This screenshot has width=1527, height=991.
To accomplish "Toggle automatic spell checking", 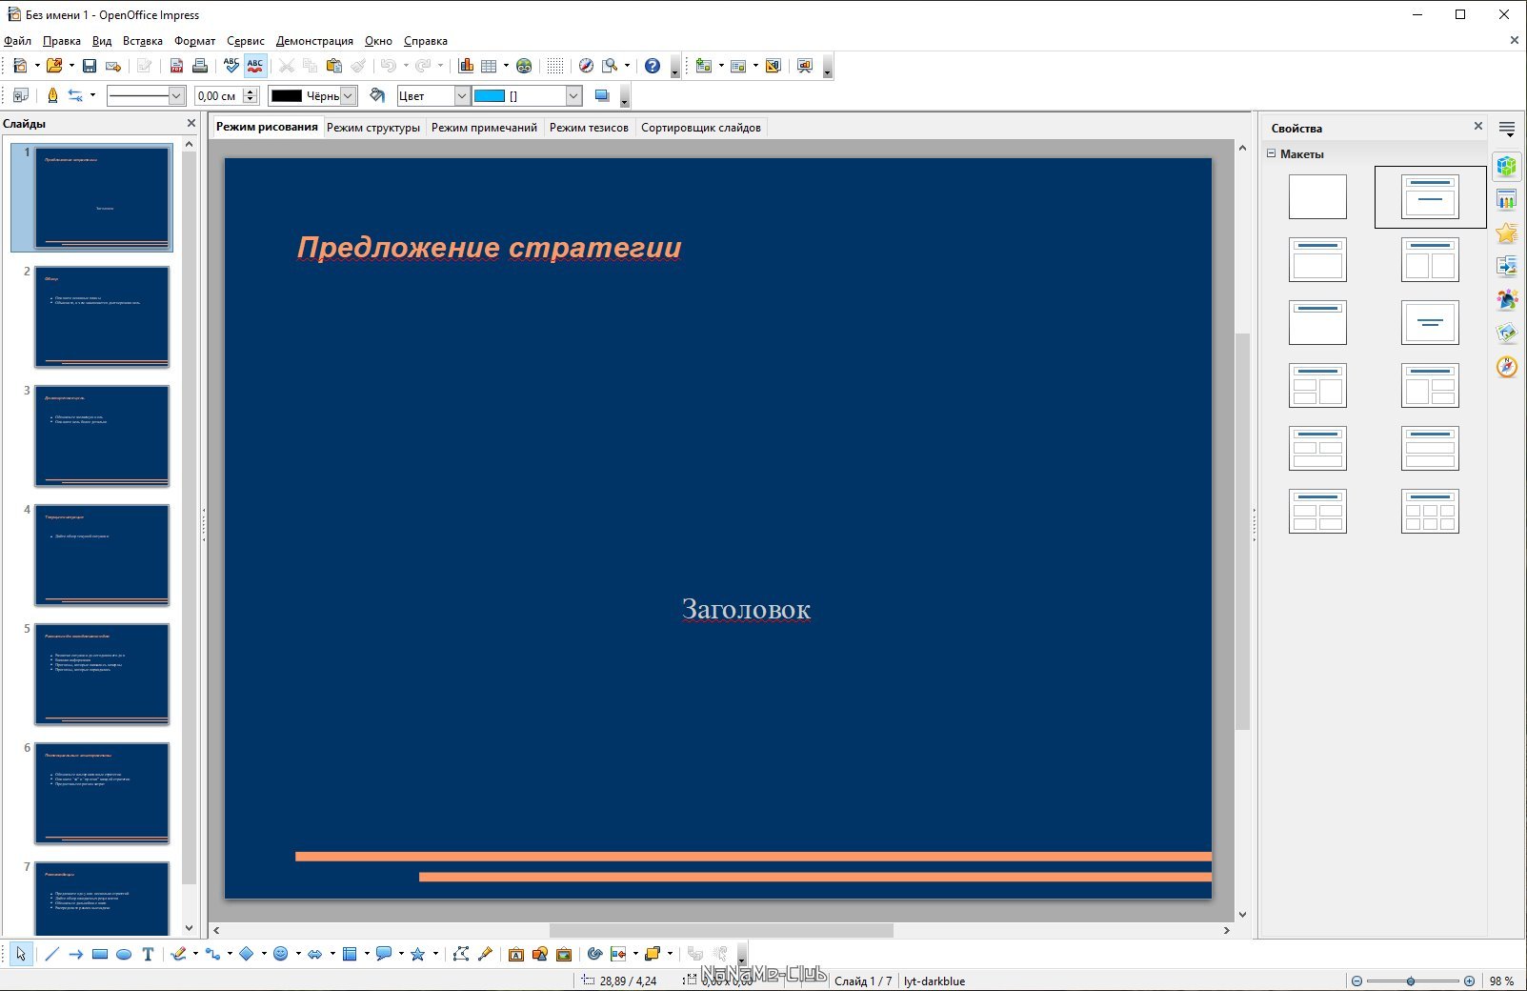I will pyautogui.click(x=255, y=66).
